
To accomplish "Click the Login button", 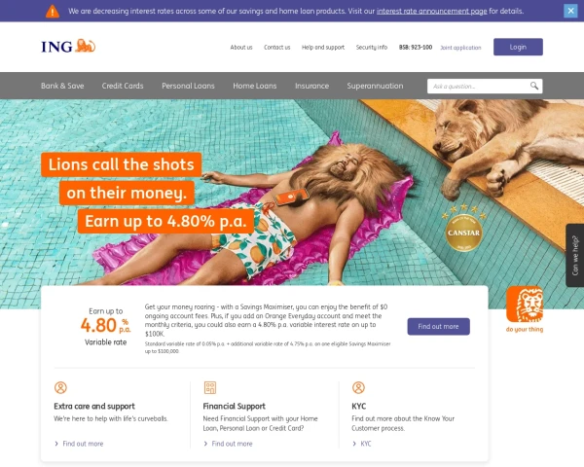I will tap(518, 47).
